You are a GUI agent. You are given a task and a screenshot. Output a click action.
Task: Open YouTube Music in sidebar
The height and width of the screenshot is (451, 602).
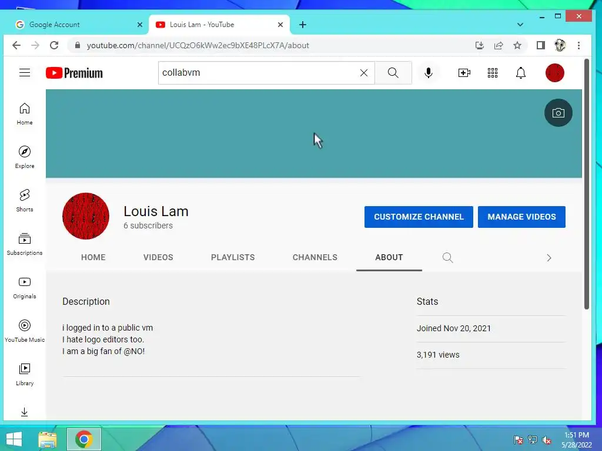25,331
